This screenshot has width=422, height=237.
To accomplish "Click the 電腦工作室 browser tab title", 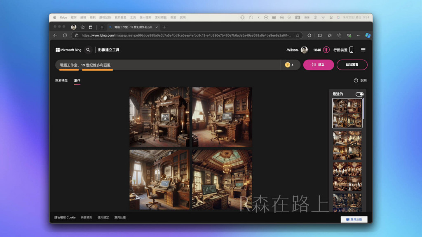I will click(x=133, y=27).
